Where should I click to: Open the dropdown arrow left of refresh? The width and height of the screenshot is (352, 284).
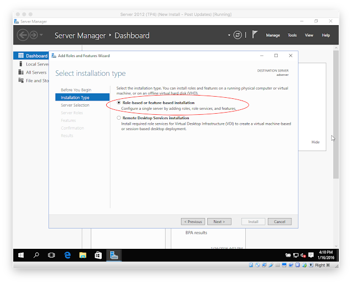(x=229, y=35)
